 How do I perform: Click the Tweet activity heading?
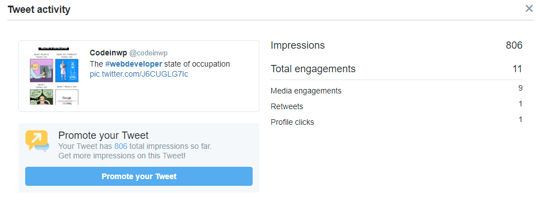[39, 10]
